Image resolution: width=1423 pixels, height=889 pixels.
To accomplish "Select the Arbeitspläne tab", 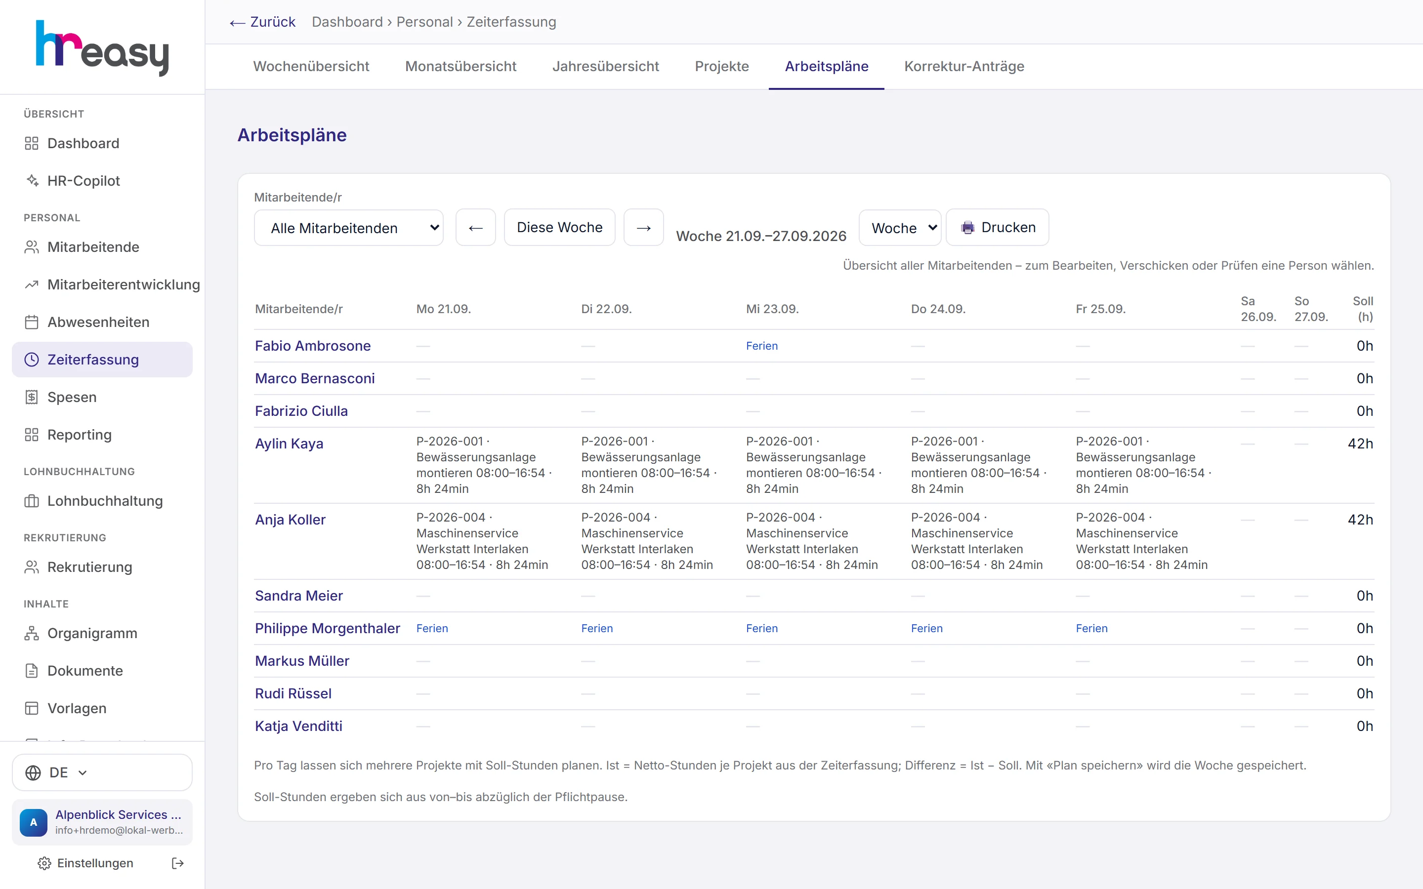I will tap(826, 67).
